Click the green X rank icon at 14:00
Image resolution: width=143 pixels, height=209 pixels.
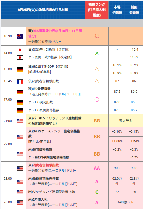pyautogui.click(x=97, y=53)
